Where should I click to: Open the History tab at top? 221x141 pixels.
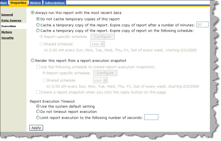tap(35, 3)
